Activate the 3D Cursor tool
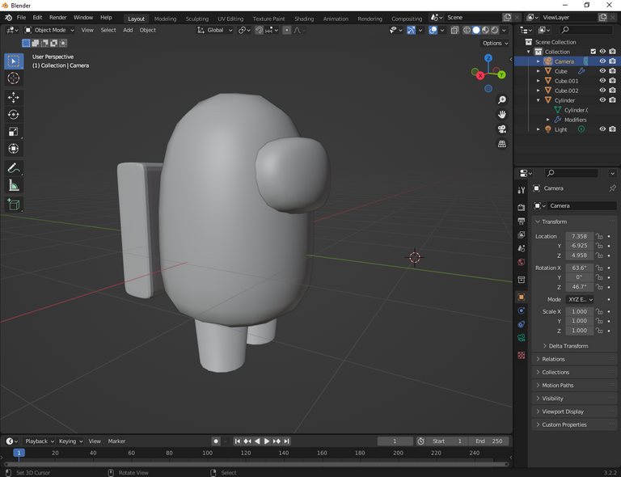Viewport: 621px width, 477px height. pyautogui.click(x=14, y=78)
